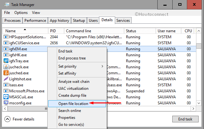Sort by the CPU column header
204x129 pixels.
pyautogui.click(x=188, y=31)
